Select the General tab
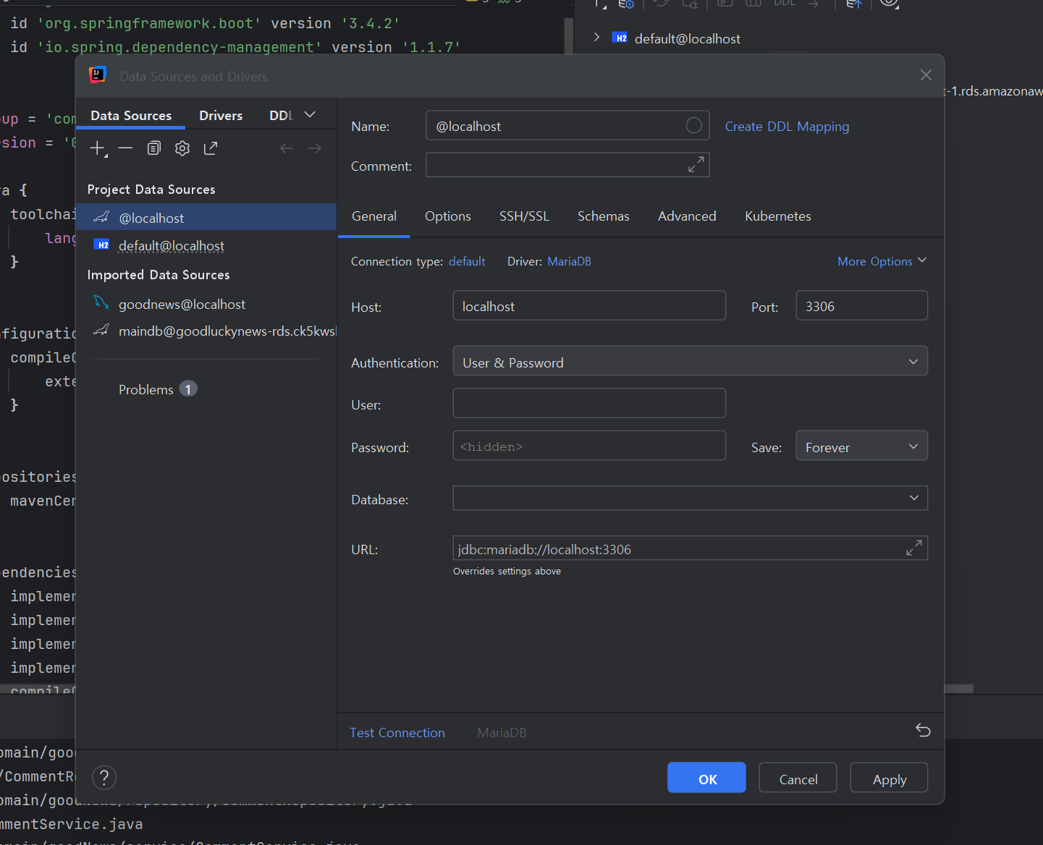This screenshot has height=845, width=1043. point(374,216)
